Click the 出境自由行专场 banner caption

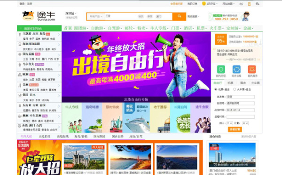click(x=136, y=99)
